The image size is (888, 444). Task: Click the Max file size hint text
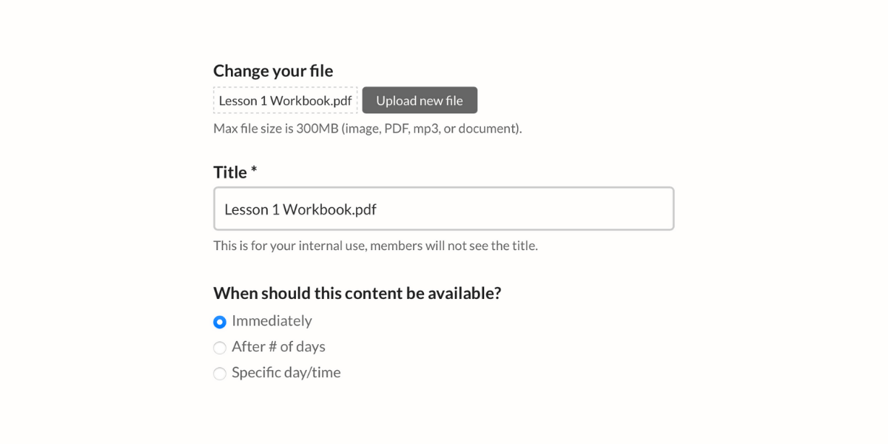[x=367, y=129]
